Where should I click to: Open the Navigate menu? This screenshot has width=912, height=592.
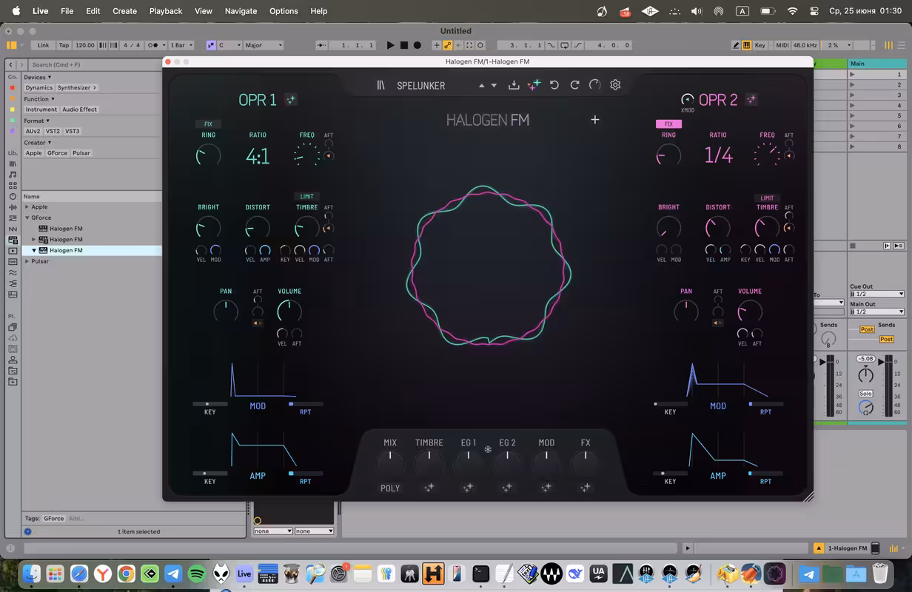click(x=241, y=11)
